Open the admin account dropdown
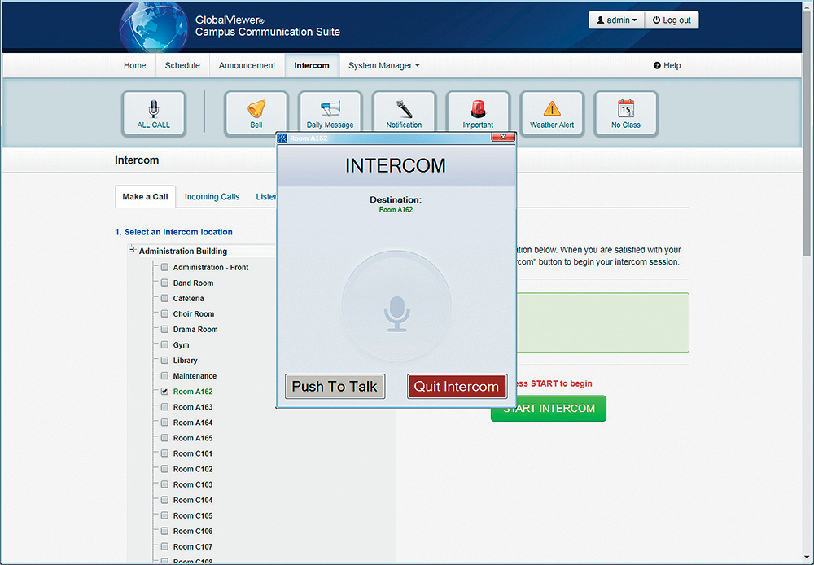Viewport: 814px width, 565px height. pyautogui.click(x=615, y=20)
